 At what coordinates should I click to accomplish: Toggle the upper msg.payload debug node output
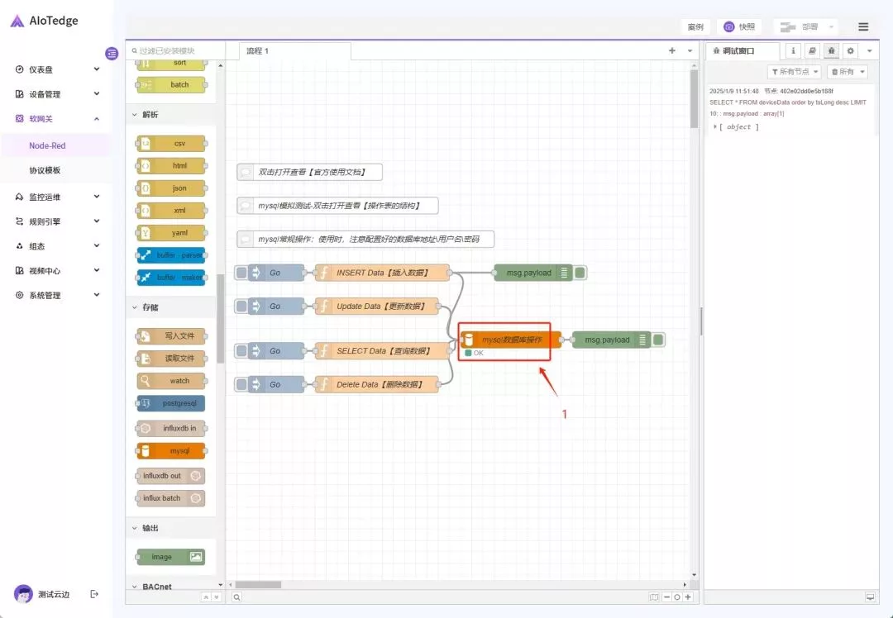pyautogui.click(x=580, y=273)
